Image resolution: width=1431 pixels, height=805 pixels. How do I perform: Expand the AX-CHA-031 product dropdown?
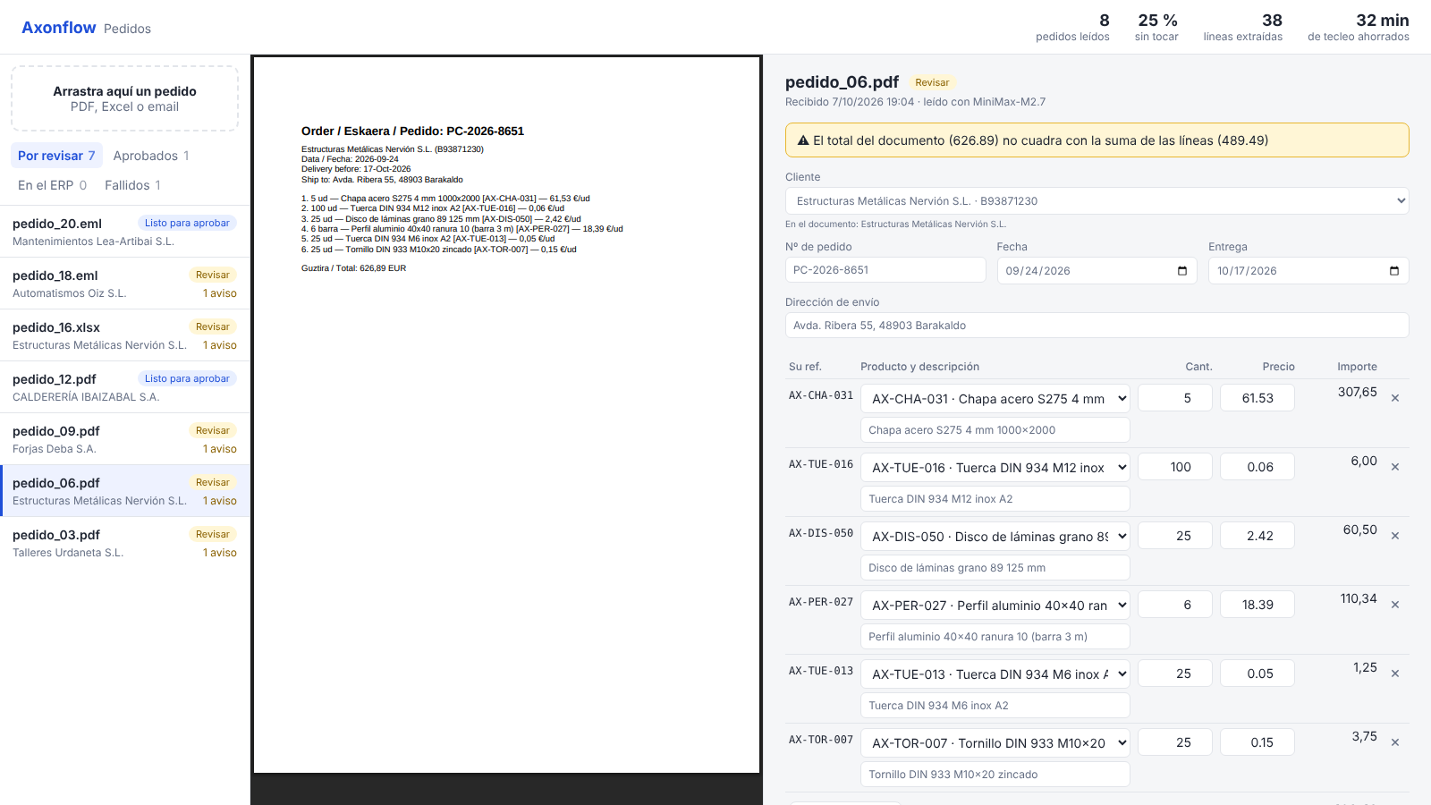[x=995, y=399]
